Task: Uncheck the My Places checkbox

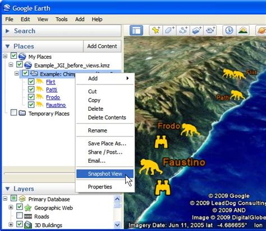Action: [13, 56]
